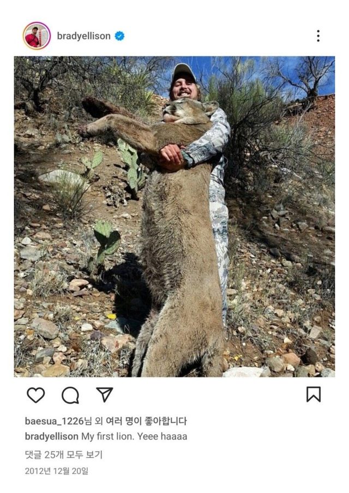Click the post date '2012년 12월 20일'
349x493 pixels.
point(57,471)
